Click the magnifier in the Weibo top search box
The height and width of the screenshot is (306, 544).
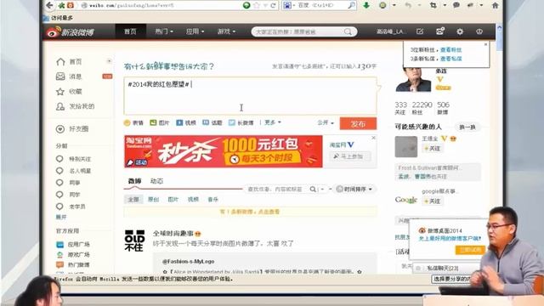(x=348, y=32)
